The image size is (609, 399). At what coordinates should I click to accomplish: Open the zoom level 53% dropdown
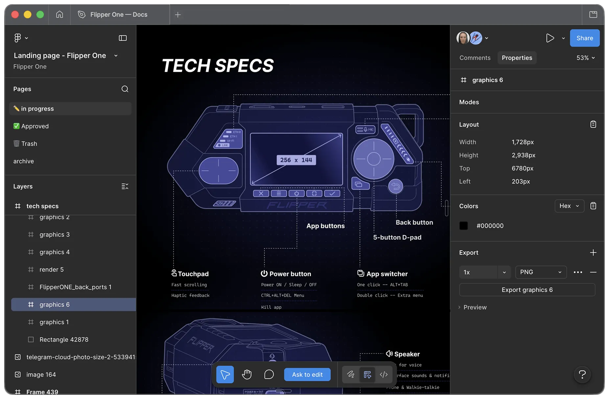[586, 58]
